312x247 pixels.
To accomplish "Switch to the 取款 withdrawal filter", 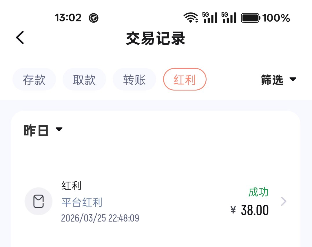I will (84, 80).
